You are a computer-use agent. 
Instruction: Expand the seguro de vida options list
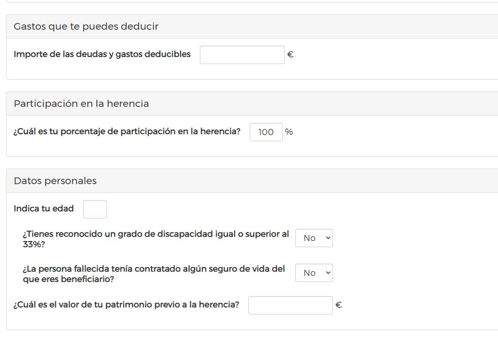point(327,273)
